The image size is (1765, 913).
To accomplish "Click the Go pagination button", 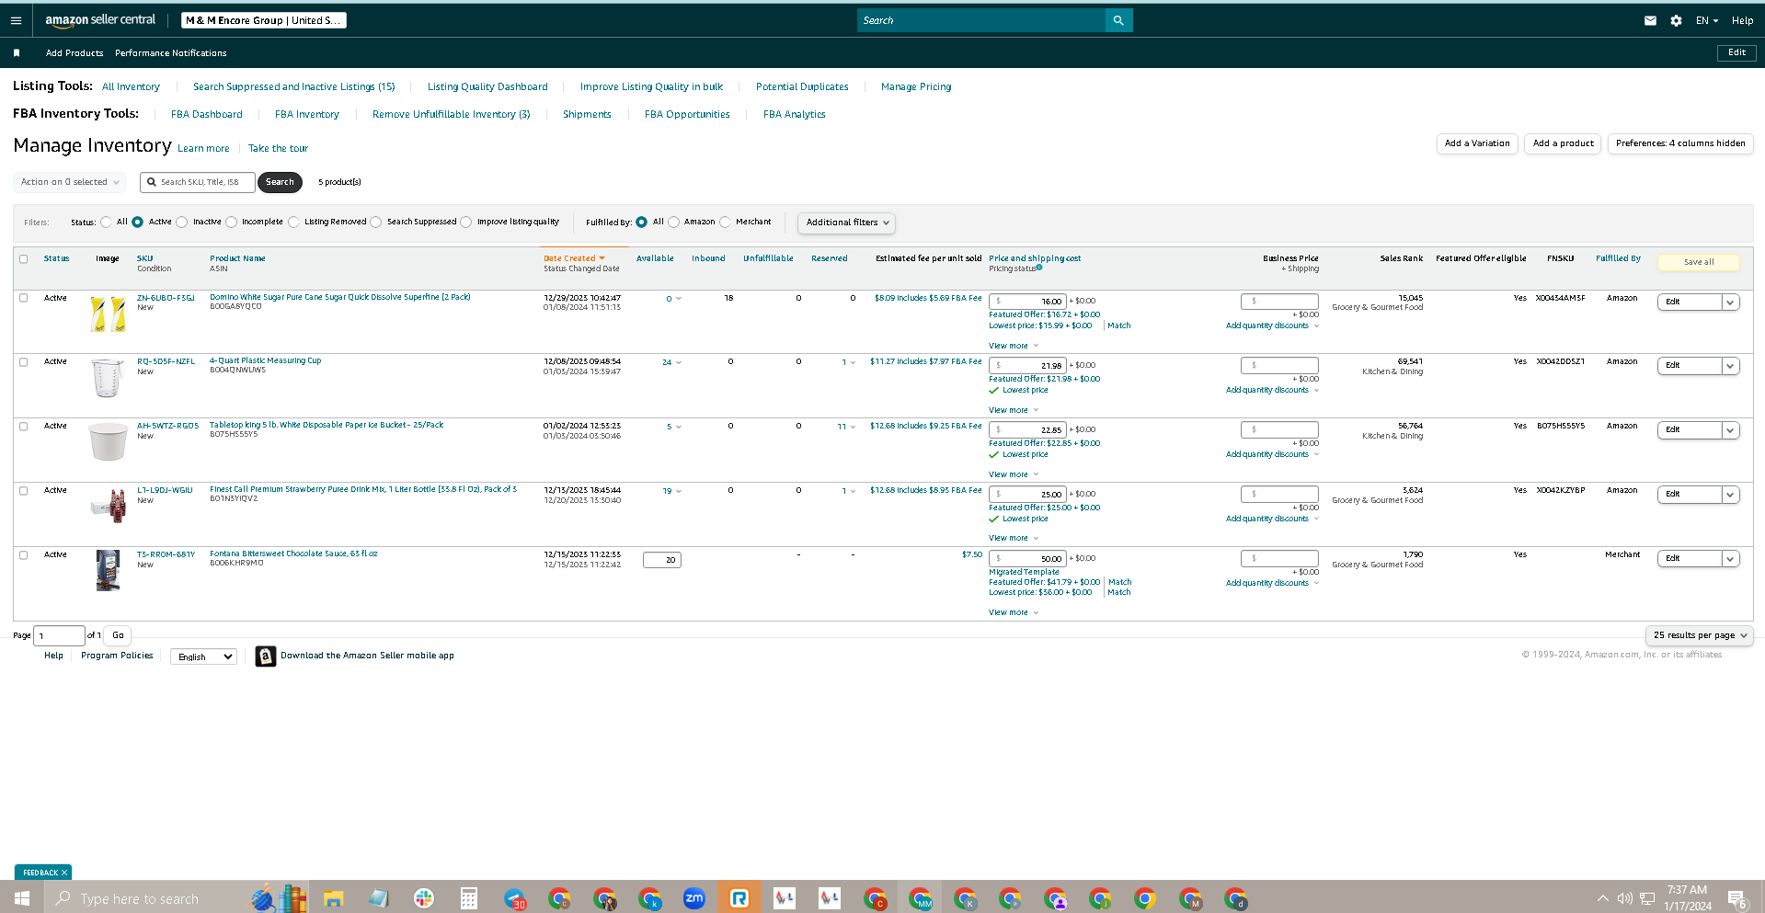I will [118, 635].
